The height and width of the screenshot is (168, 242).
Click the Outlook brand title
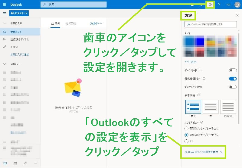(16, 5)
